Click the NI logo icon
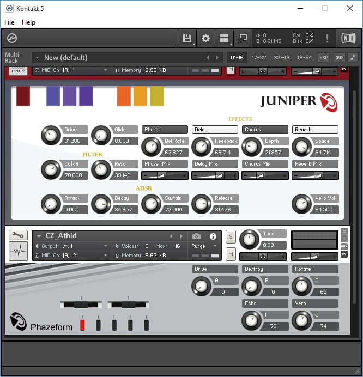The width and height of the screenshot is (363, 377). click(348, 38)
